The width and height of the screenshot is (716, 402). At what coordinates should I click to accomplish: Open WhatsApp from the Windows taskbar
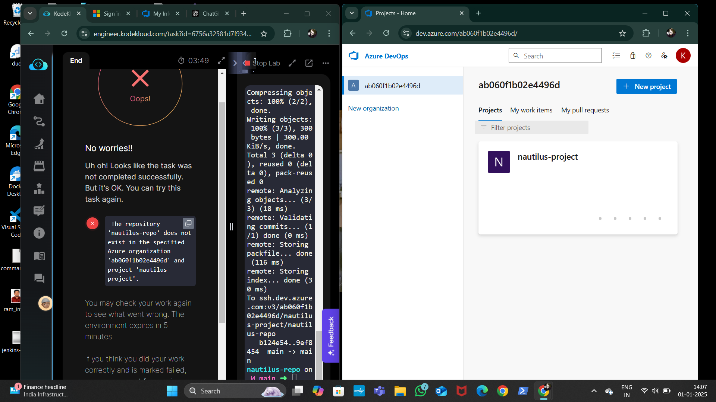[421, 391]
